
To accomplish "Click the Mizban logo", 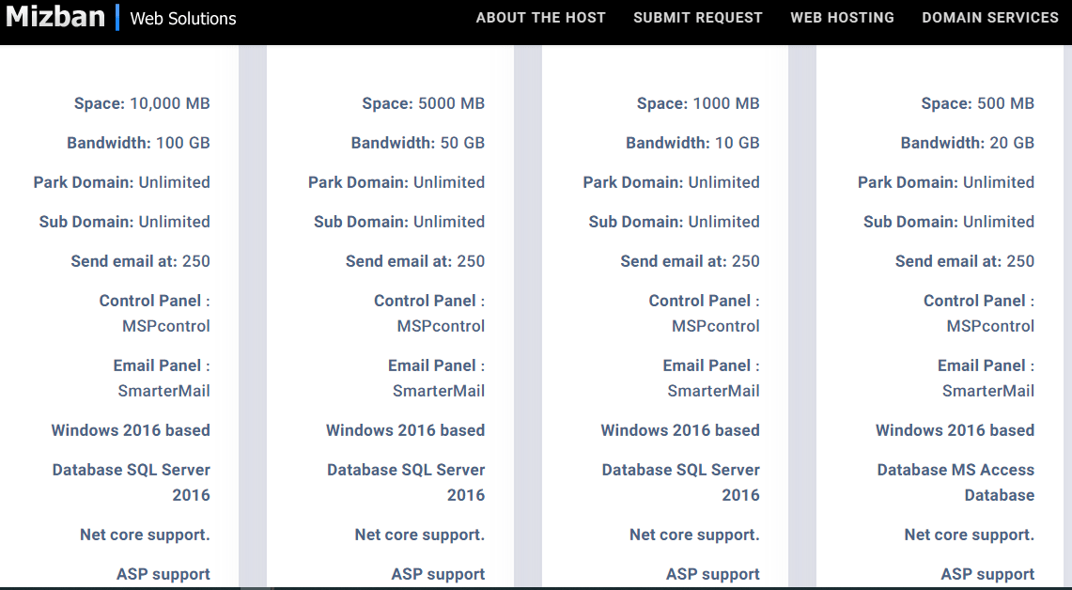I will [x=55, y=16].
